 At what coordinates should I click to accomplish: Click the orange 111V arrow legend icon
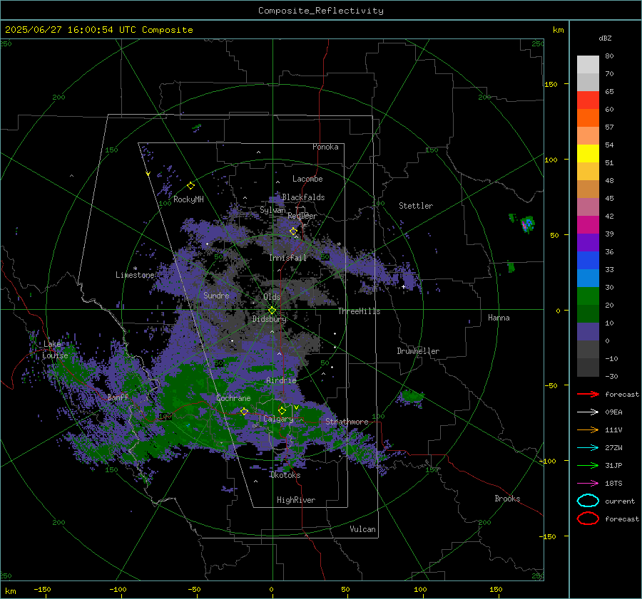[588, 429]
